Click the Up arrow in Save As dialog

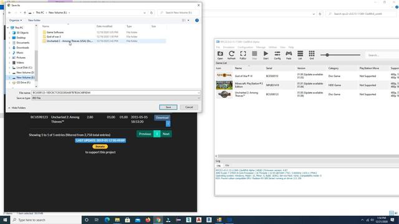tap(25, 12)
